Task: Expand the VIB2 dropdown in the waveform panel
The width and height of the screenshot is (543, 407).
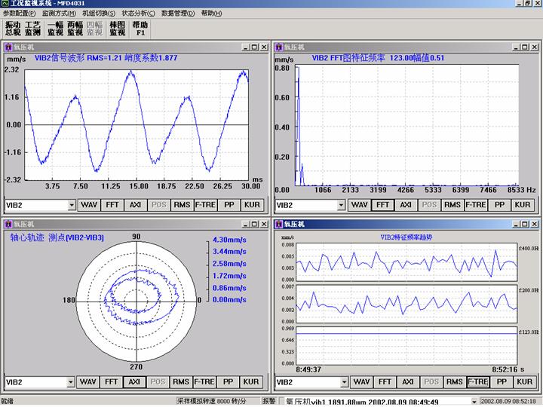Action: point(72,205)
